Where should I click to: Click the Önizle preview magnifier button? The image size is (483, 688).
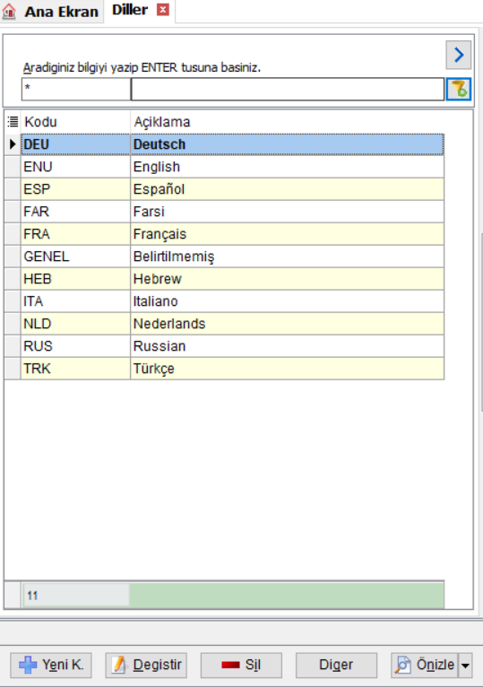[x=424, y=666]
